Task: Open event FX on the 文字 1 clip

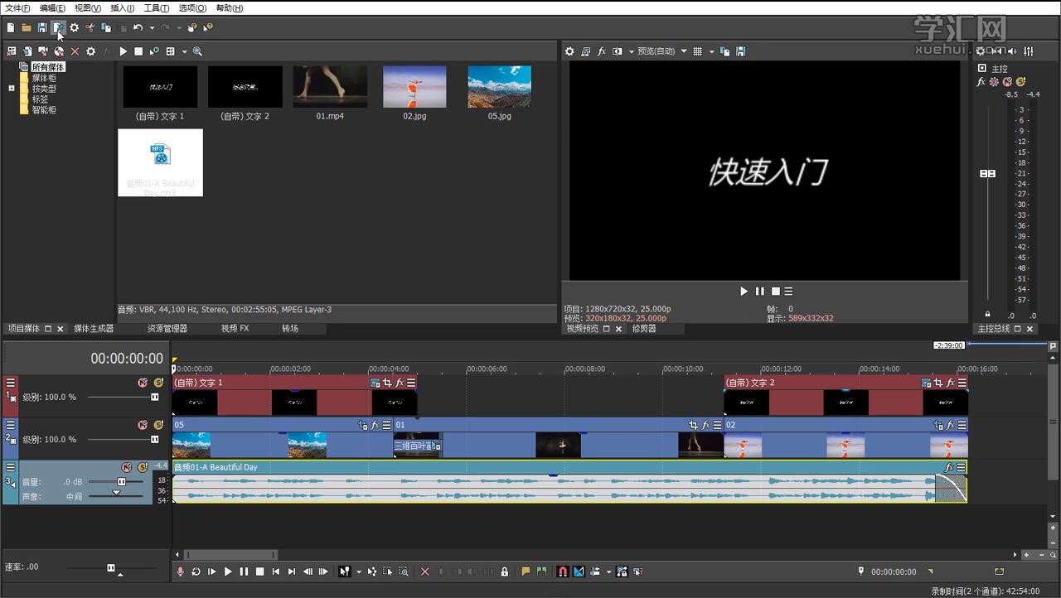Action: [400, 383]
